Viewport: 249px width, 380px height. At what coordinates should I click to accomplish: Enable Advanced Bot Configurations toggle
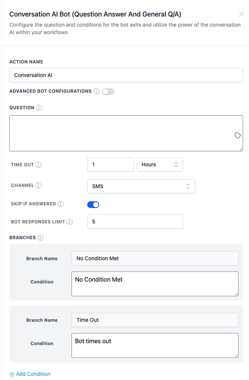[x=108, y=92]
